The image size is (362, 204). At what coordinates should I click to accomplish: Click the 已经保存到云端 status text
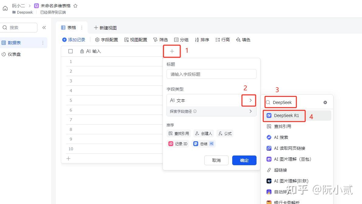tap(53, 12)
